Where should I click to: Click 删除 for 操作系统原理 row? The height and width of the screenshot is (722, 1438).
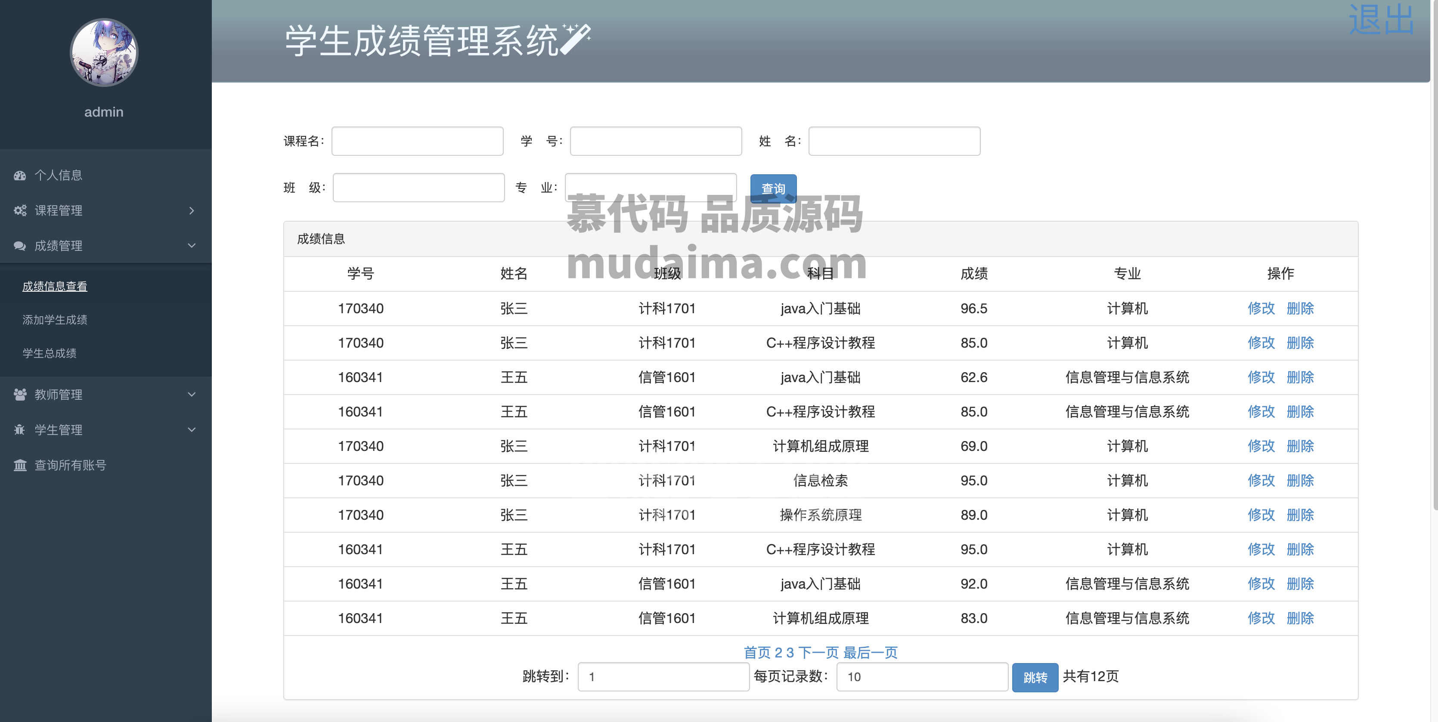1300,515
